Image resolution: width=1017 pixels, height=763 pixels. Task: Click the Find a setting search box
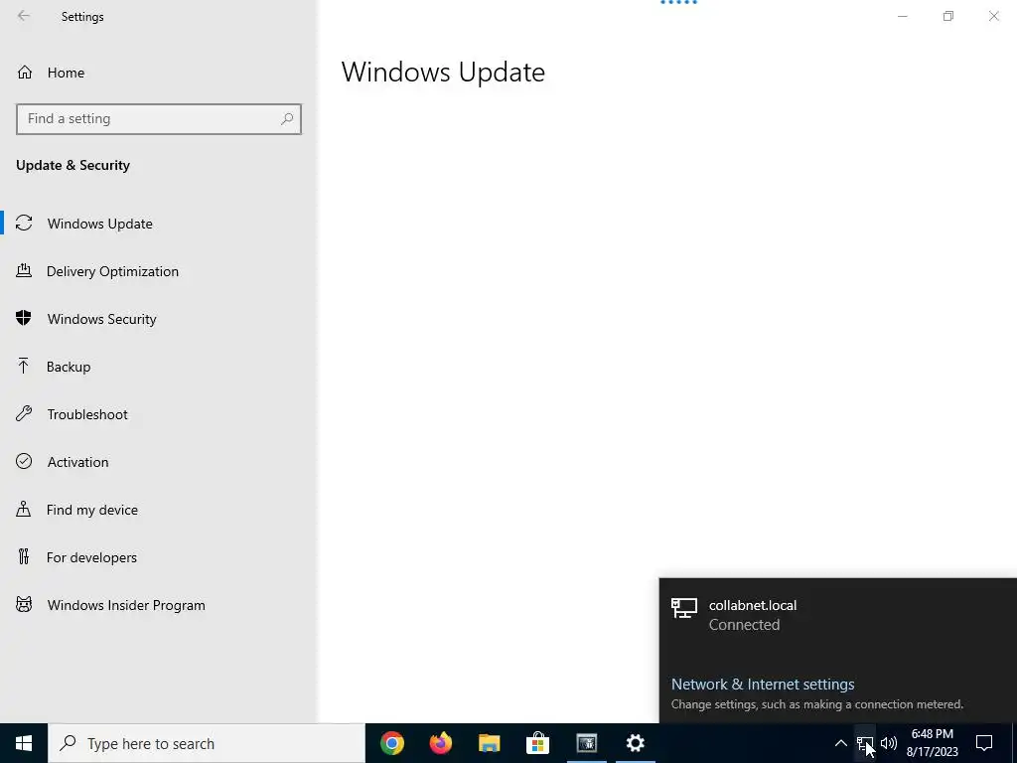point(159,119)
